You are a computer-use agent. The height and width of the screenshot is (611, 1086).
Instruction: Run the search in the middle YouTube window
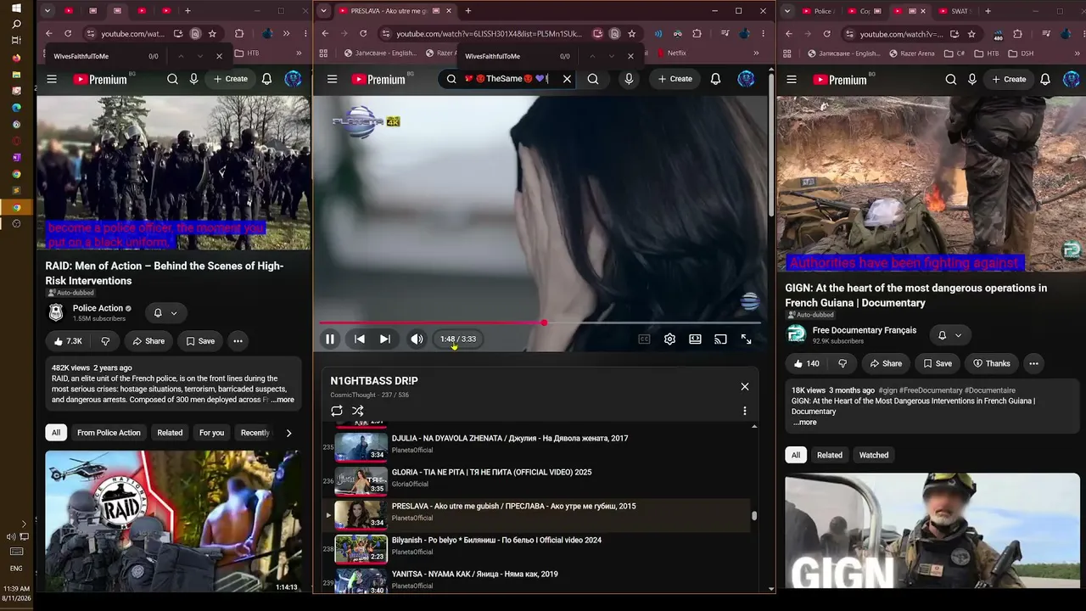click(x=593, y=79)
